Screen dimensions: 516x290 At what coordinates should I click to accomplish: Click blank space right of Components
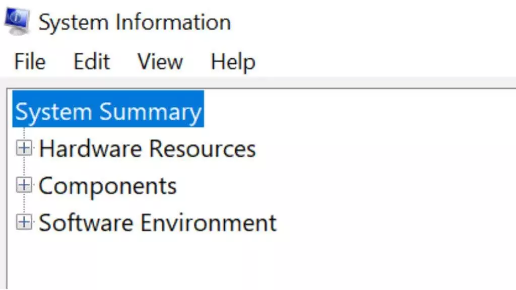pyautogui.click(x=346, y=186)
